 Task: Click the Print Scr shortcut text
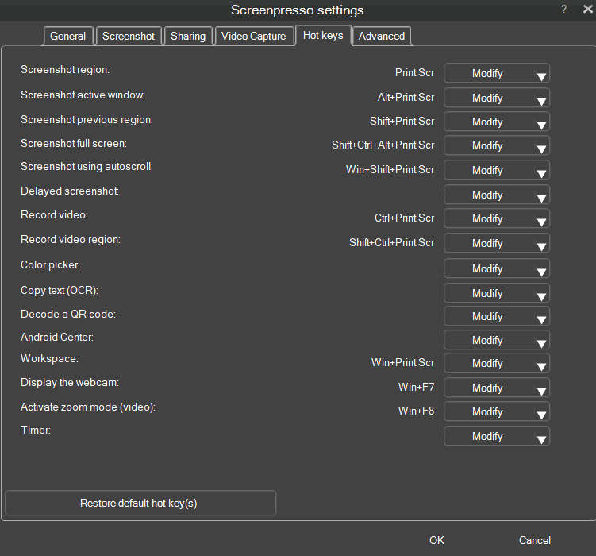click(x=414, y=72)
